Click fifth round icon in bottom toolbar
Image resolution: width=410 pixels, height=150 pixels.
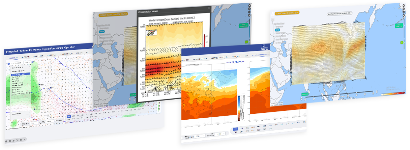pyautogui.click(x=21, y=140)
